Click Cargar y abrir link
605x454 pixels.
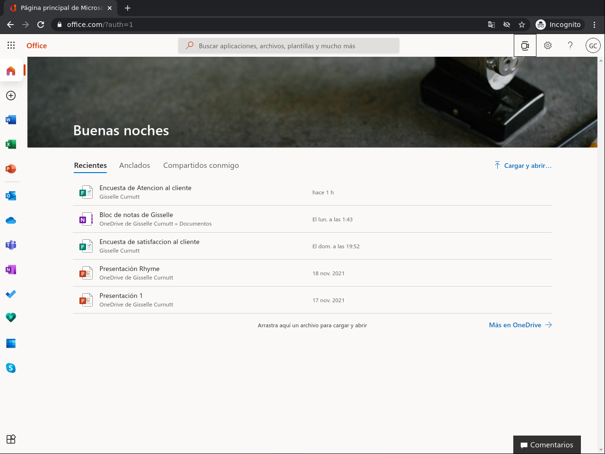[523, 166]
